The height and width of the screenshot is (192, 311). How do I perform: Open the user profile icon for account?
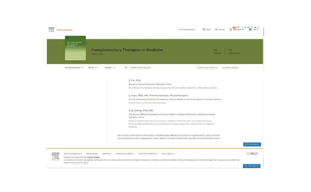(x=231, y=29)
